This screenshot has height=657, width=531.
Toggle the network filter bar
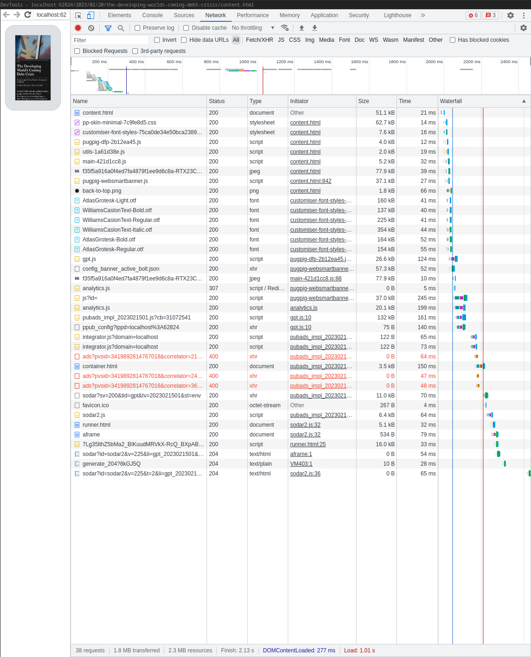108,28
